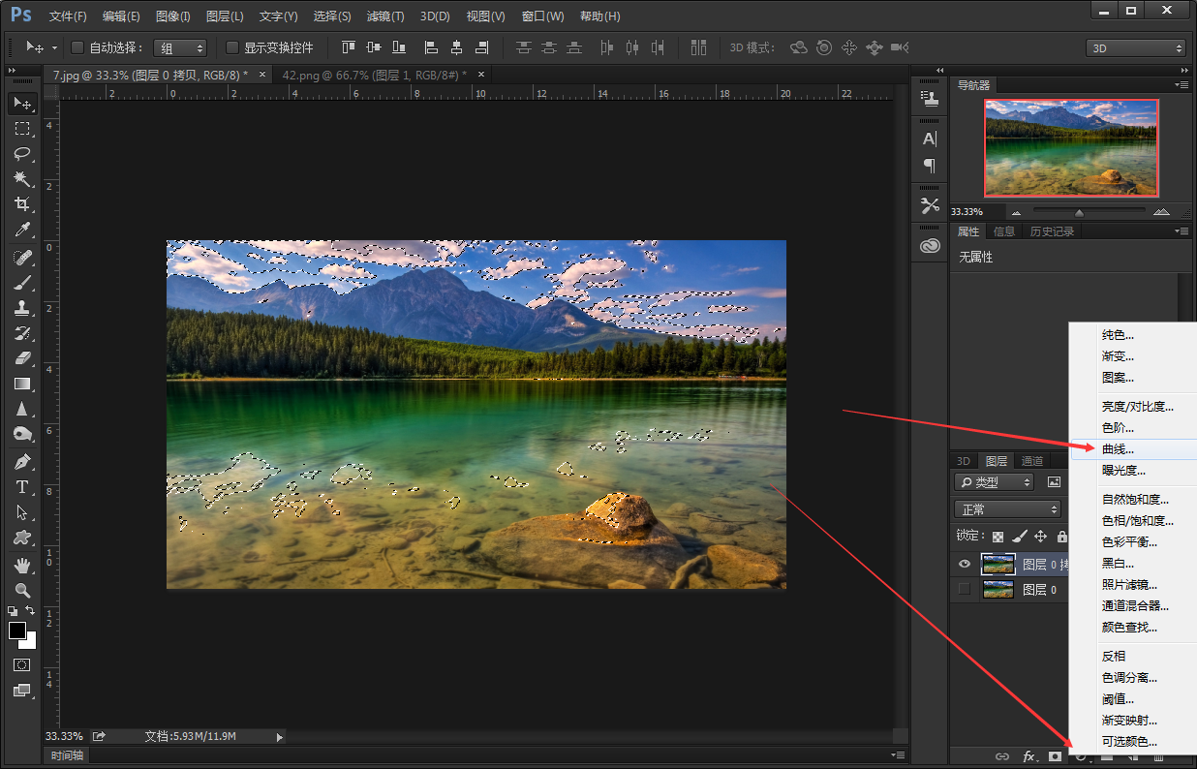The width and height of the screenshot is (1197, 769).
Task: Open the 3D workspace dropdown
Action: point(1135,47)
